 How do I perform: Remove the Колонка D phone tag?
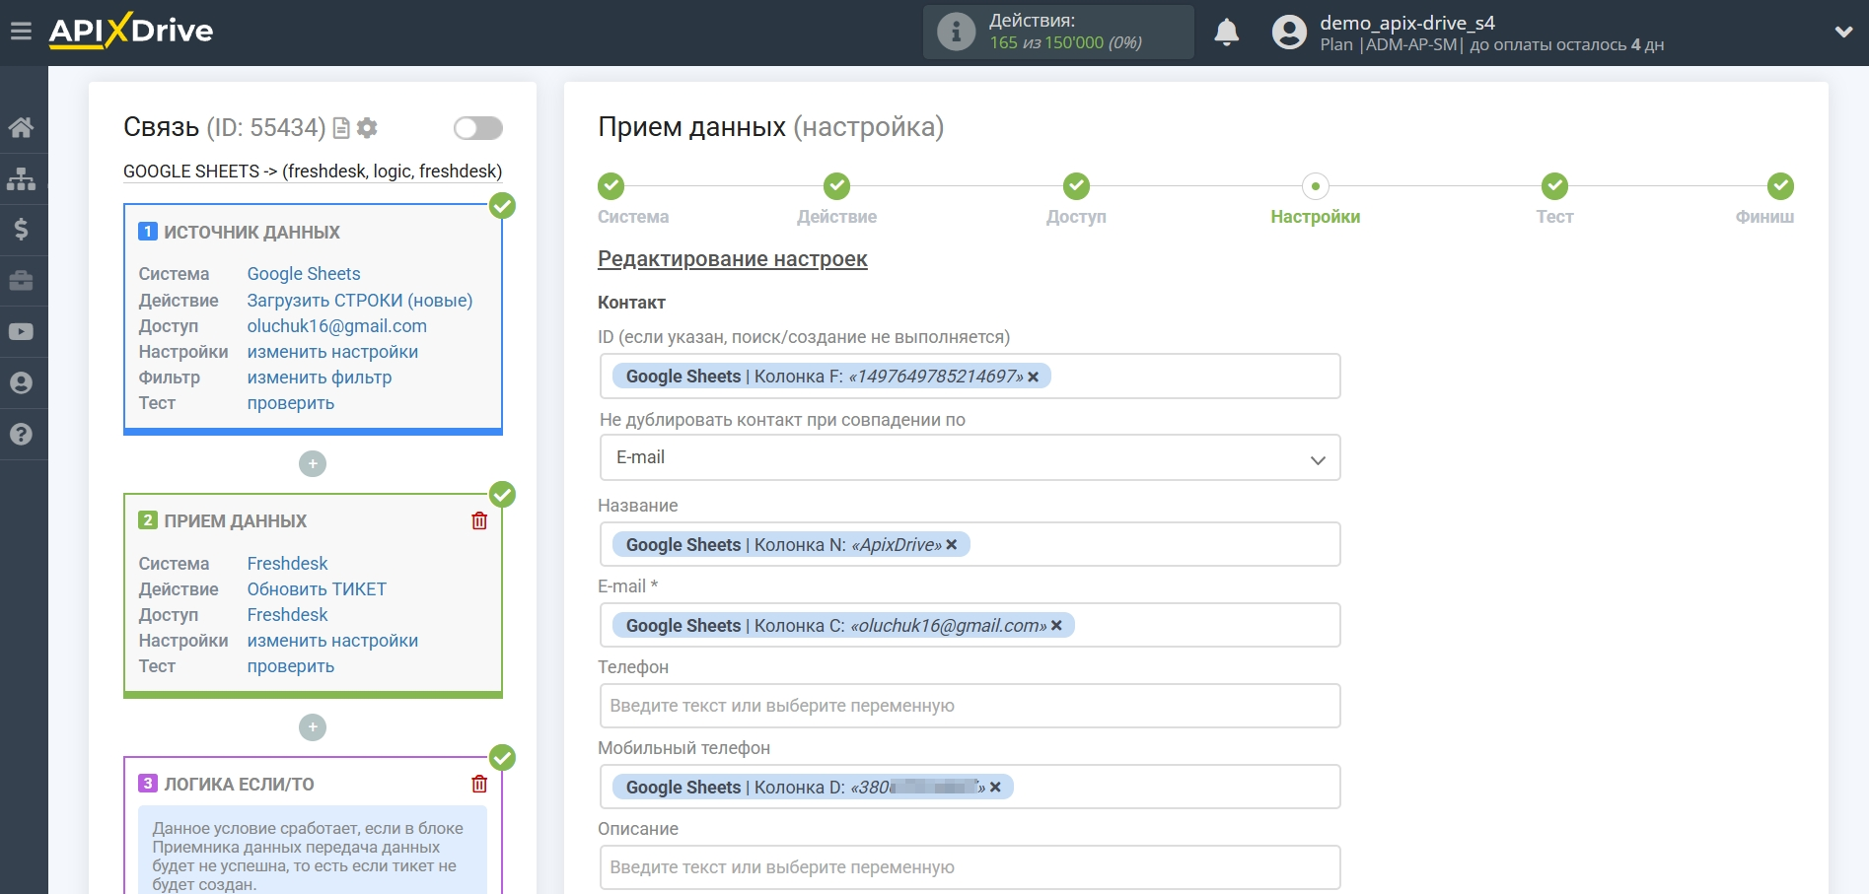[x=995, y=788]
